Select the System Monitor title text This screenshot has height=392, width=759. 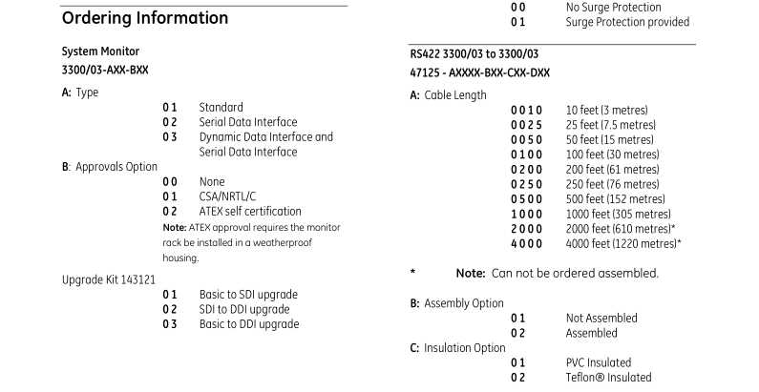coord(100,52)
